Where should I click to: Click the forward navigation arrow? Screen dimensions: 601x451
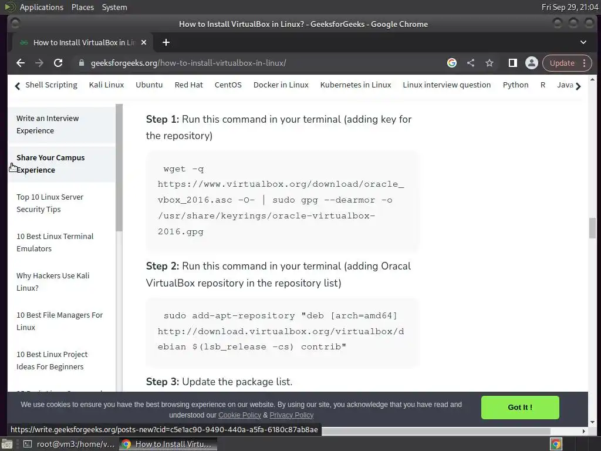pos(39,63)
